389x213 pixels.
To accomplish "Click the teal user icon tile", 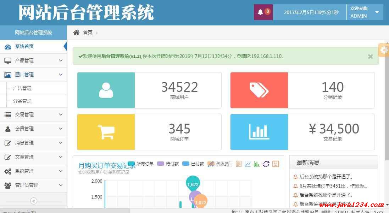I will [x=106, y=90].
